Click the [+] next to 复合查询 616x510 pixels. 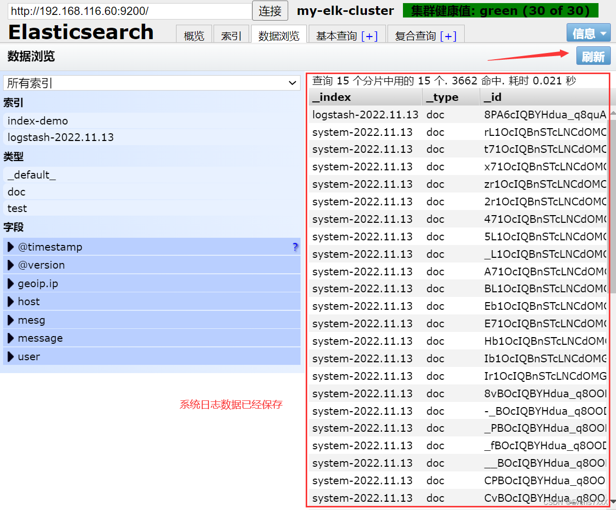click(x=448, y=36)
